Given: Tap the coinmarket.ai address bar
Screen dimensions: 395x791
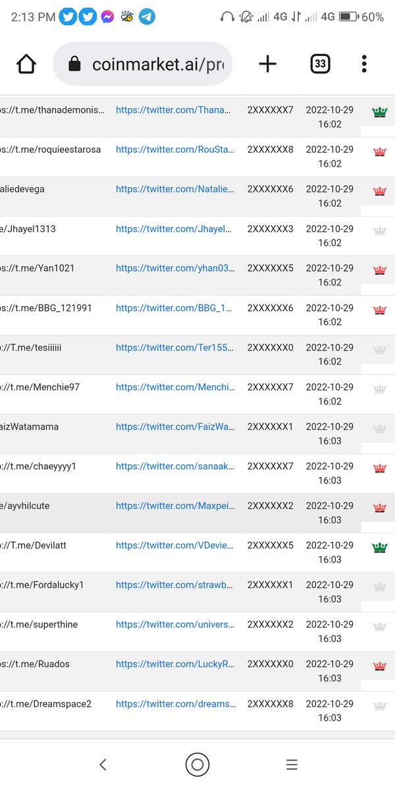Looking at the screenshot, I should 142,64.
